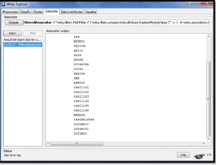Image resolution: width=216 pixels, height=165 pixels.
Task: Minimize the Weka Explorer window
Action: click(190, 3)
